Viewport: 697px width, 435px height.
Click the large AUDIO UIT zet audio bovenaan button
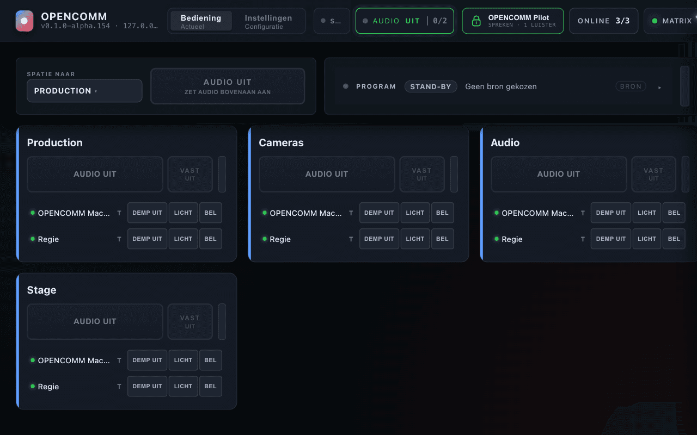pos(228,86)
